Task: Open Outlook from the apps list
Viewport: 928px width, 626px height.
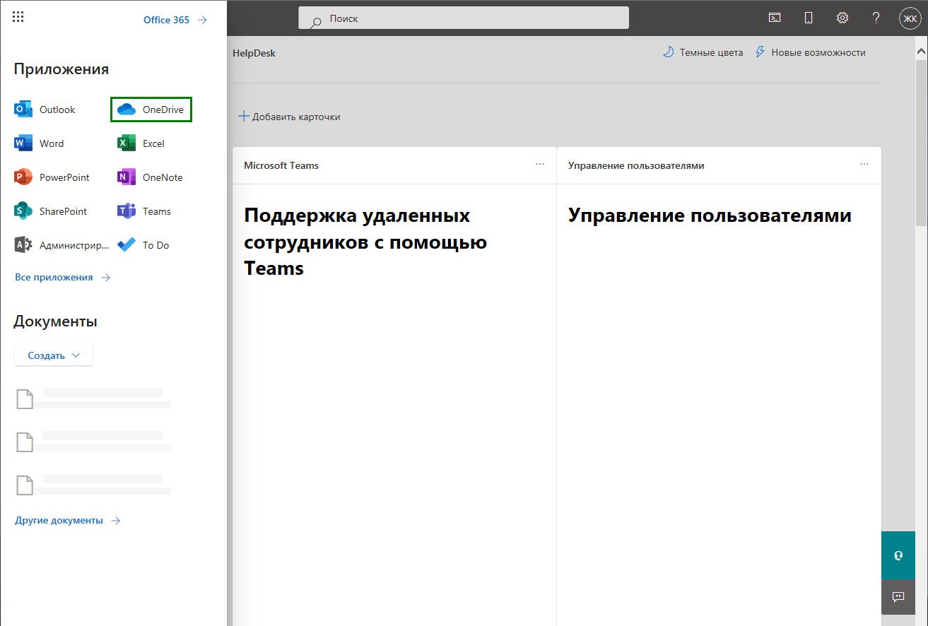Action: point(45,110)
